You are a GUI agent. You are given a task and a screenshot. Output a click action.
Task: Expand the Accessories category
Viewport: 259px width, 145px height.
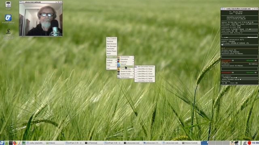coord(125,57)
